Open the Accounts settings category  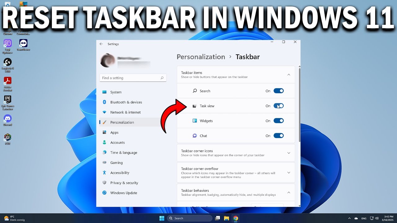tap(133, 142)
